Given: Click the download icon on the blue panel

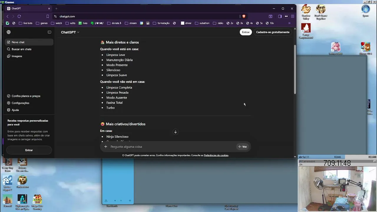Looking at the screenshot, I should [106, 201].
